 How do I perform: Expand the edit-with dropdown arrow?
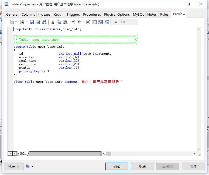[27, 22]
